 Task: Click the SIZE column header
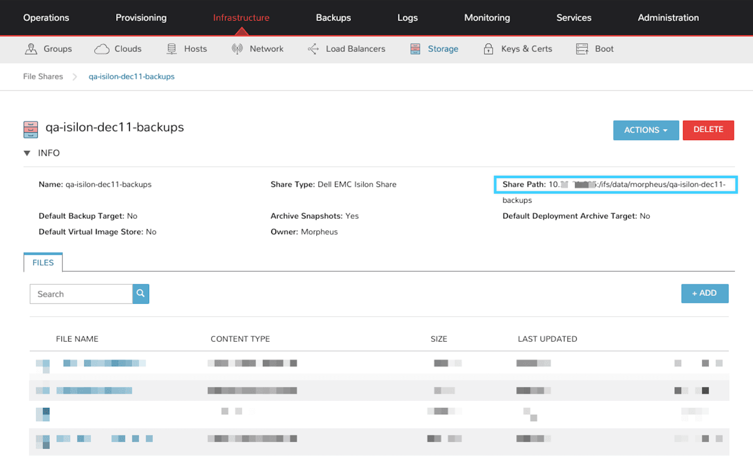(439, 339)
